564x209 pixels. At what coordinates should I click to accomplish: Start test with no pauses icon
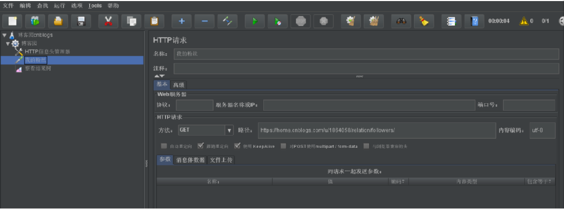[278, 21]
